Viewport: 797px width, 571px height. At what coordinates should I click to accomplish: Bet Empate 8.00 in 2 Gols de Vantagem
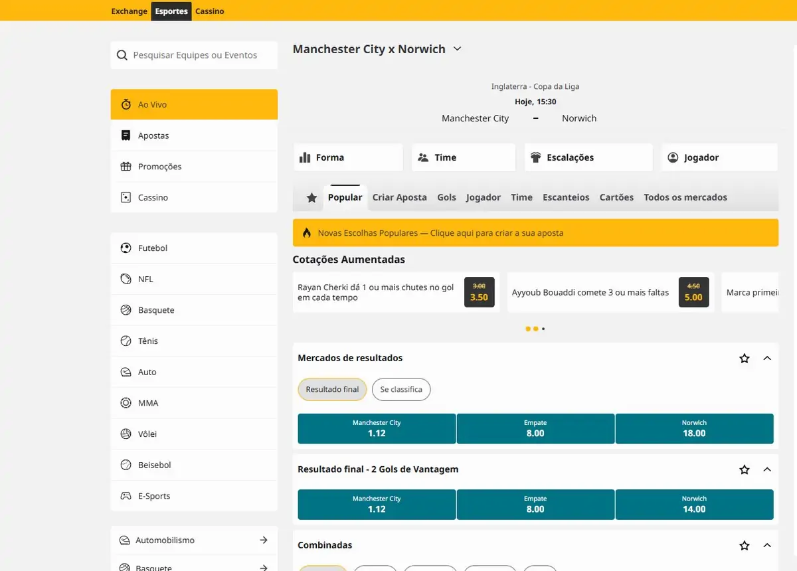tap(535, 505)
